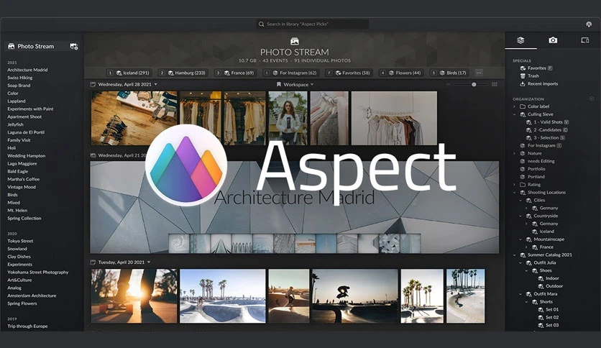Switch to grid view icon next to the zoom slider
This screenshot has height=348, width=601.
[495, 84]
